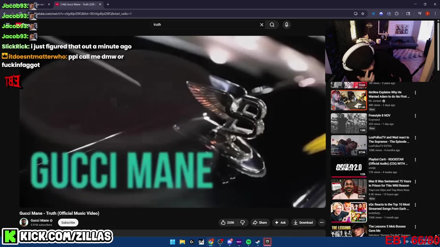Open options for Max B Sentenced video
The width and height of the screenshot is (440, 247).
(x=415, y=182)
